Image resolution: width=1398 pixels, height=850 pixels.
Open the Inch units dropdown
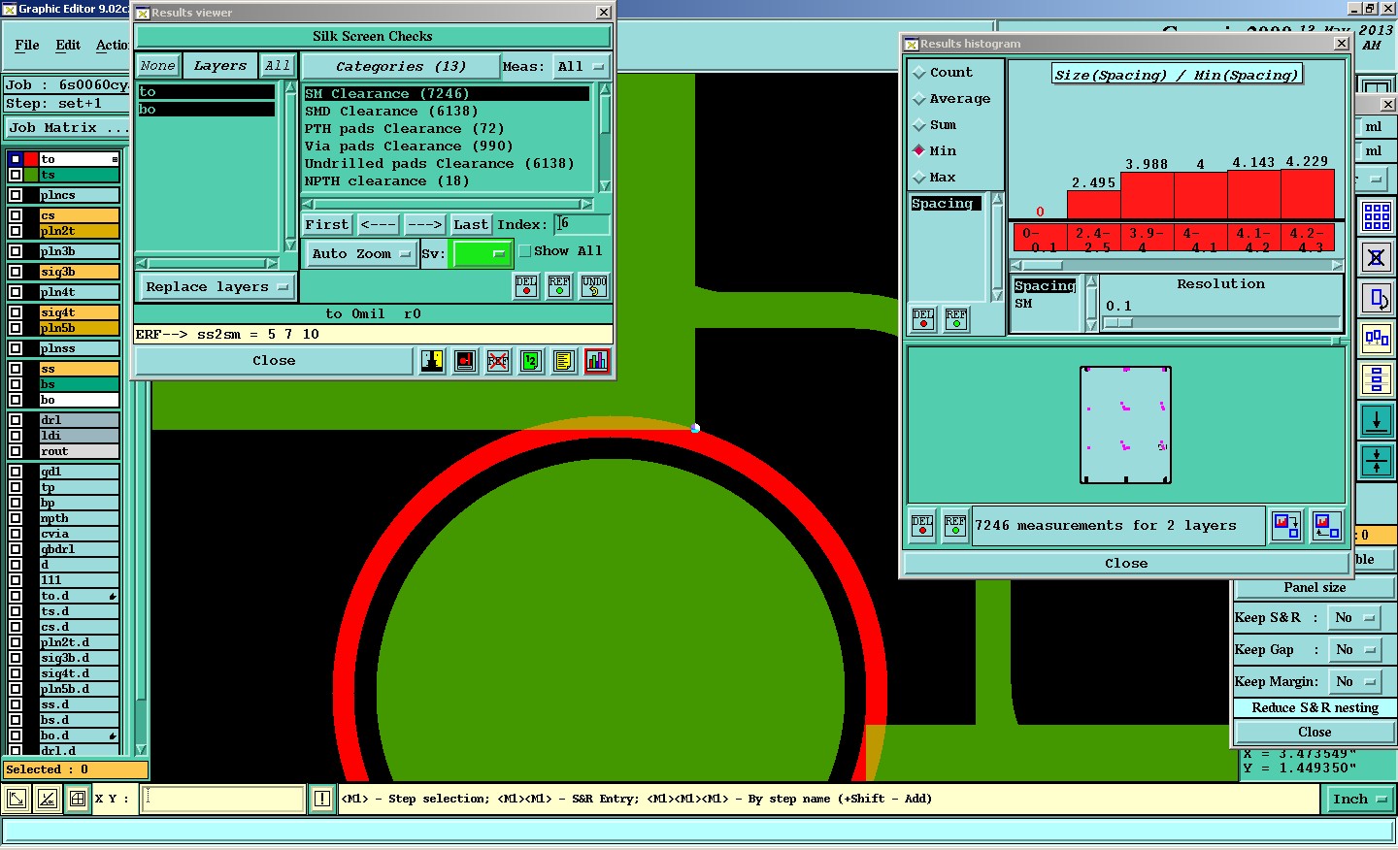1360,800
